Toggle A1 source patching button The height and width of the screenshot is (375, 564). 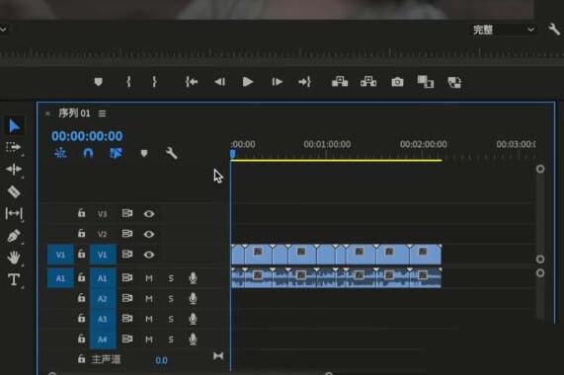(x=60, y=278)
